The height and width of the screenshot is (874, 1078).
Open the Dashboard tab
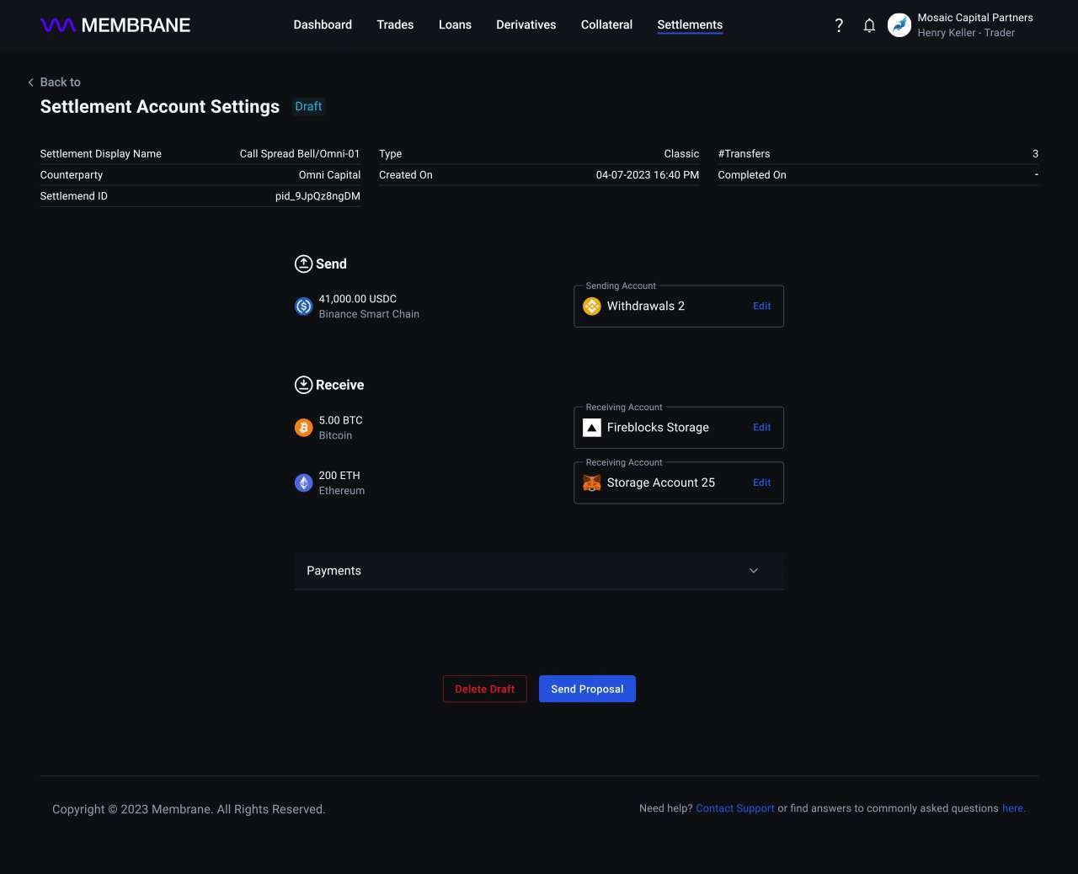click(x=323, y=25)
